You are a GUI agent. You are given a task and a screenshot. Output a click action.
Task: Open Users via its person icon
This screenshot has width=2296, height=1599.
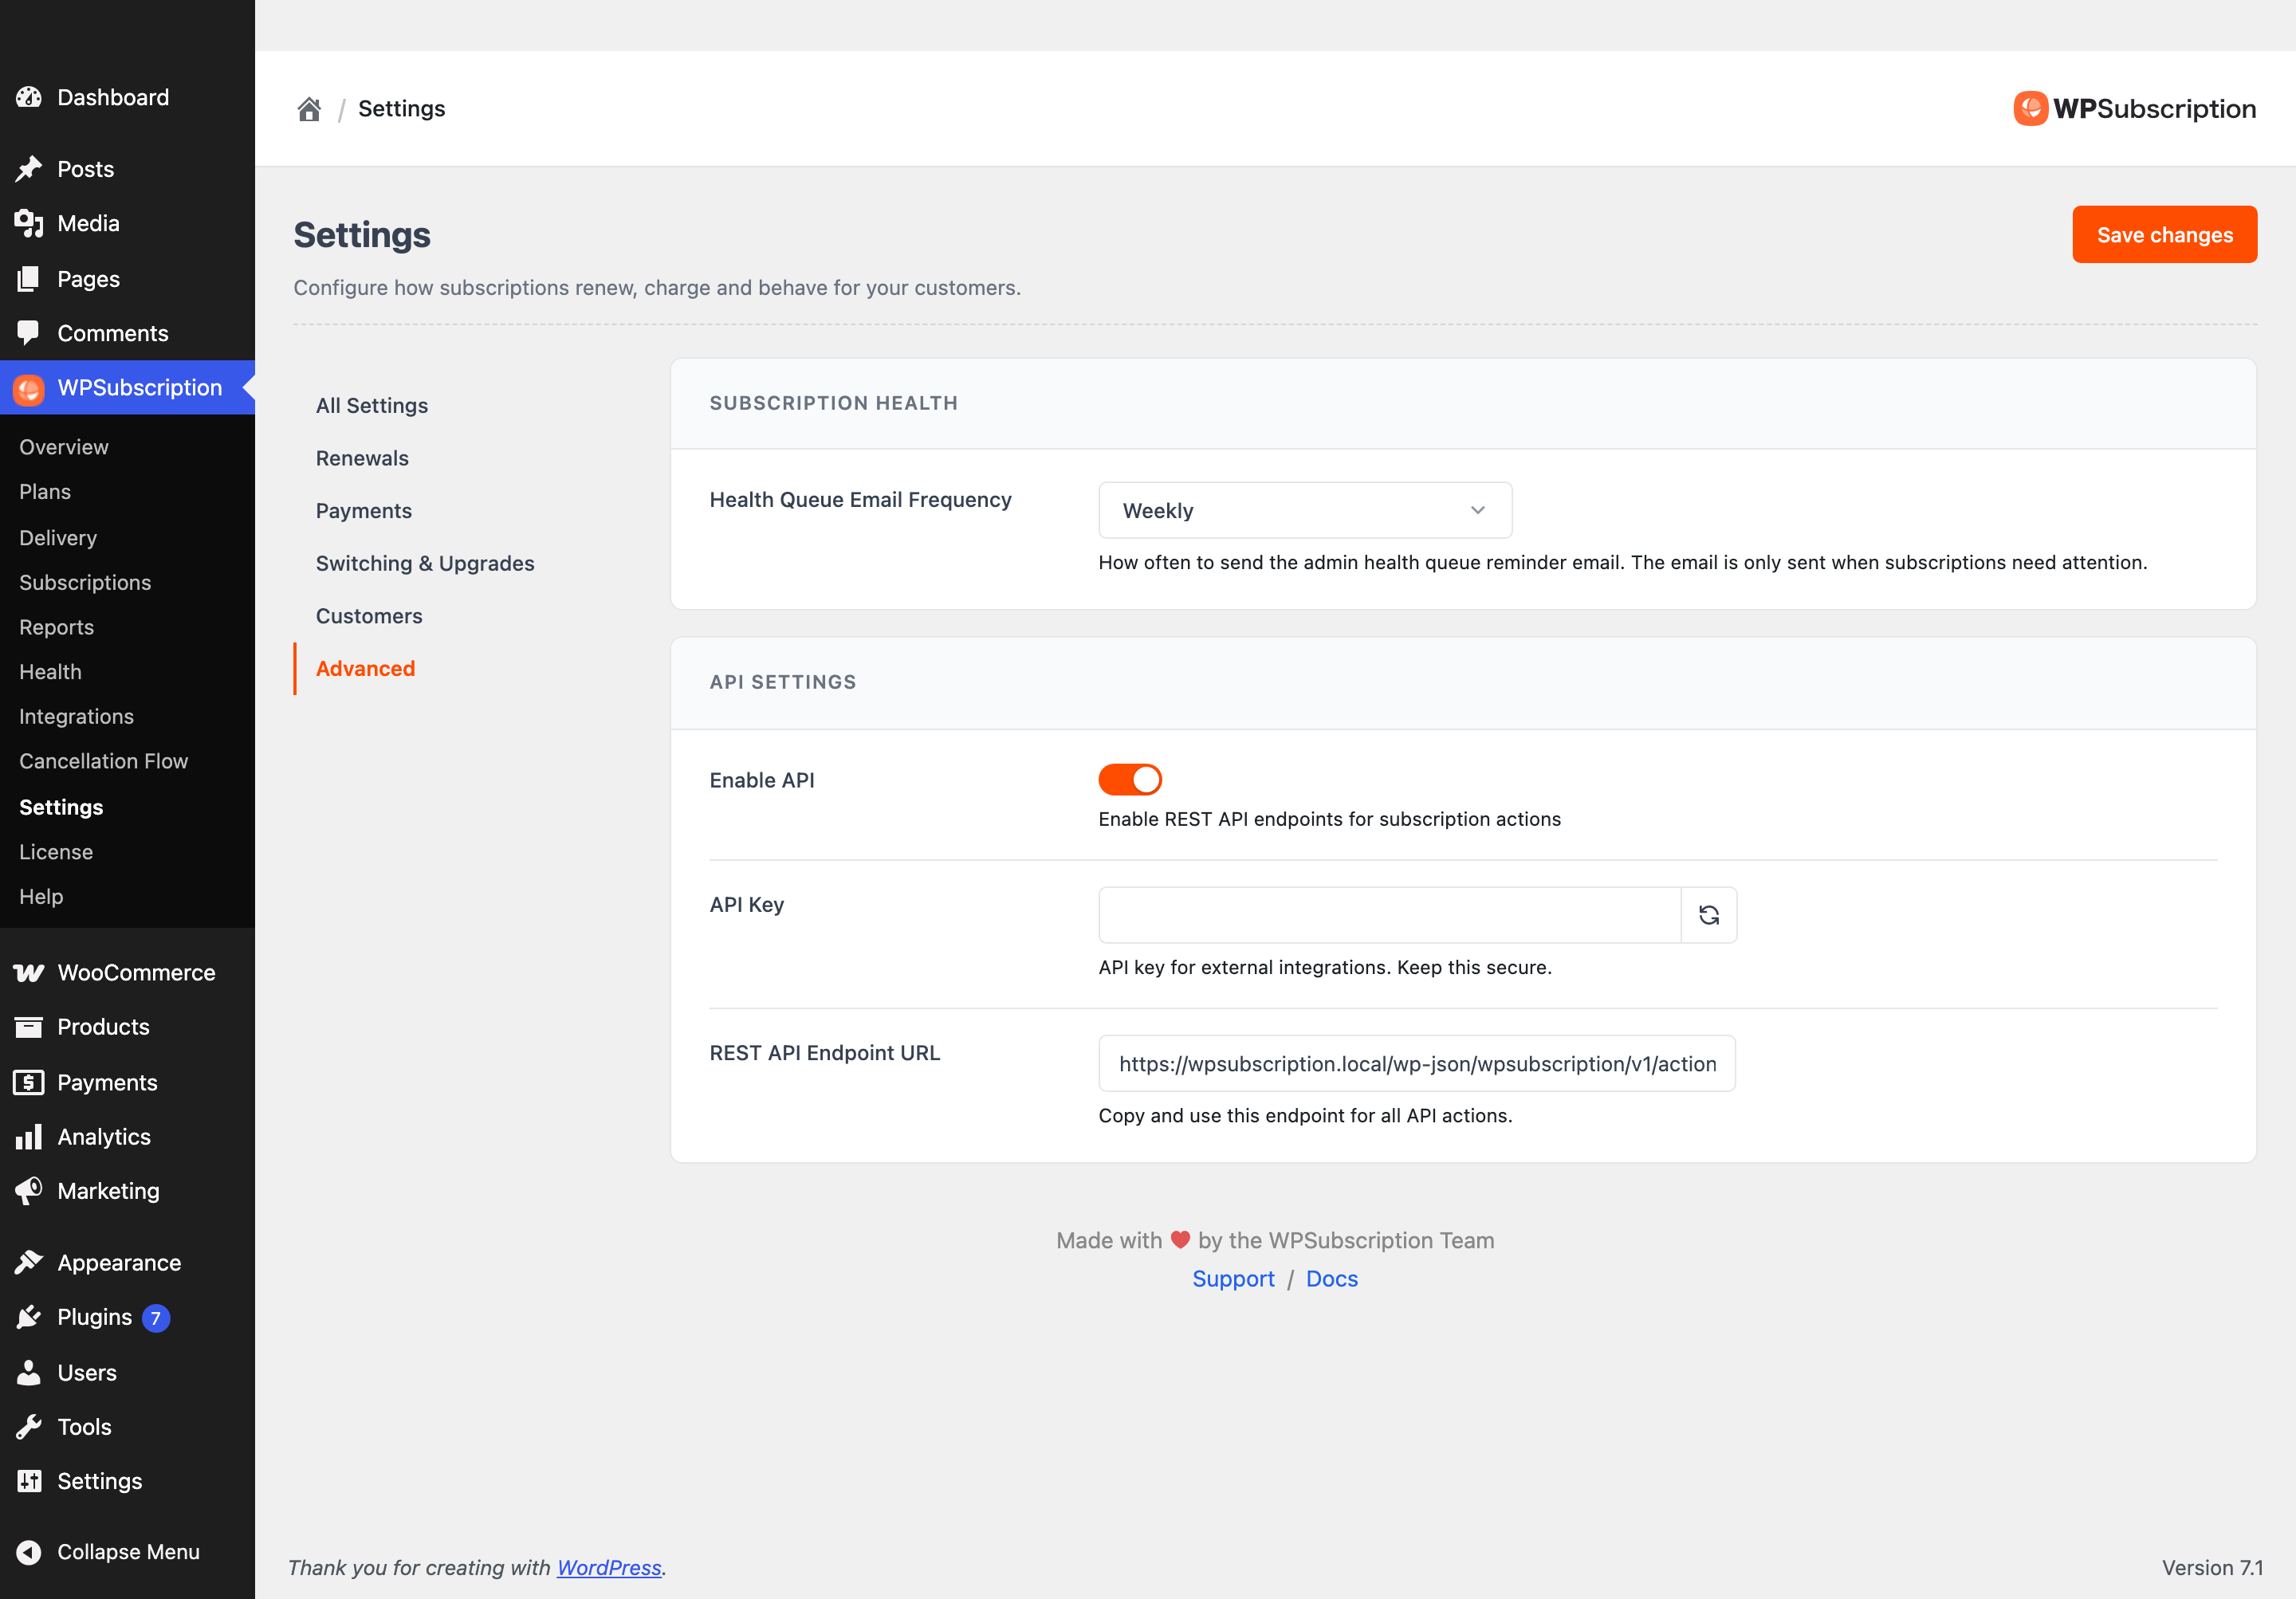point(29,1373)
